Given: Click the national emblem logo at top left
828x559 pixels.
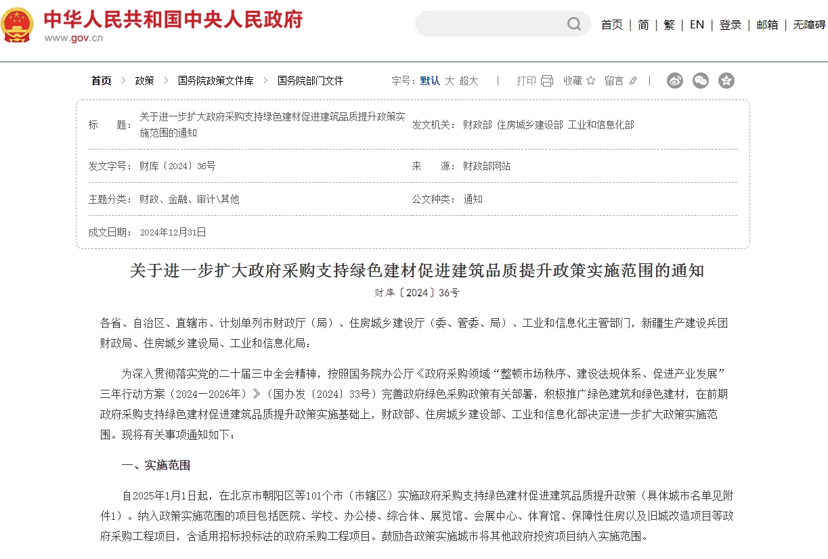Looking at the screenshot, I should pyautogui.click(x=18, y=27).
